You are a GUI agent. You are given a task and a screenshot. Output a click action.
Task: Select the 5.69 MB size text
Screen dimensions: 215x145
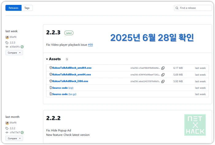coord(178,75)
